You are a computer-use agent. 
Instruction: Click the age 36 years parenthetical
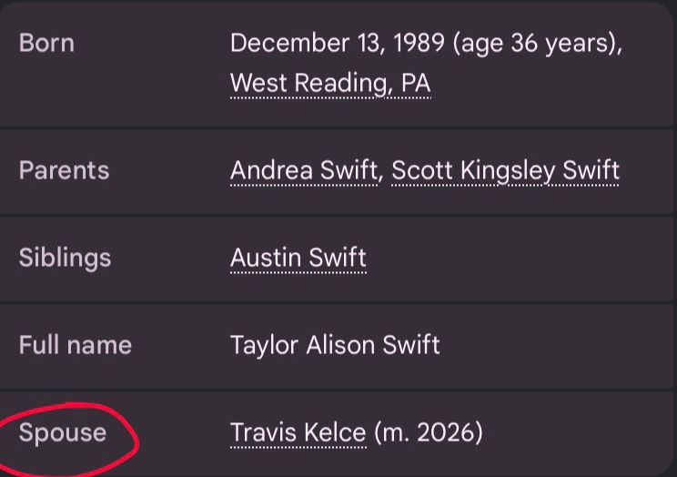pyautogui.click(x=536, y=44)
